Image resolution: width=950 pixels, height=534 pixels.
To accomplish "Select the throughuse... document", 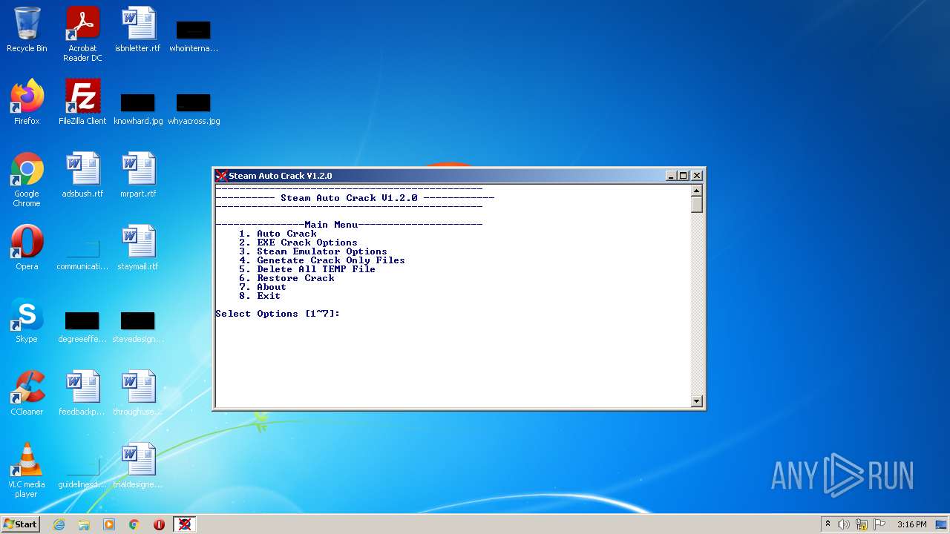I will [x=138, y=393].
